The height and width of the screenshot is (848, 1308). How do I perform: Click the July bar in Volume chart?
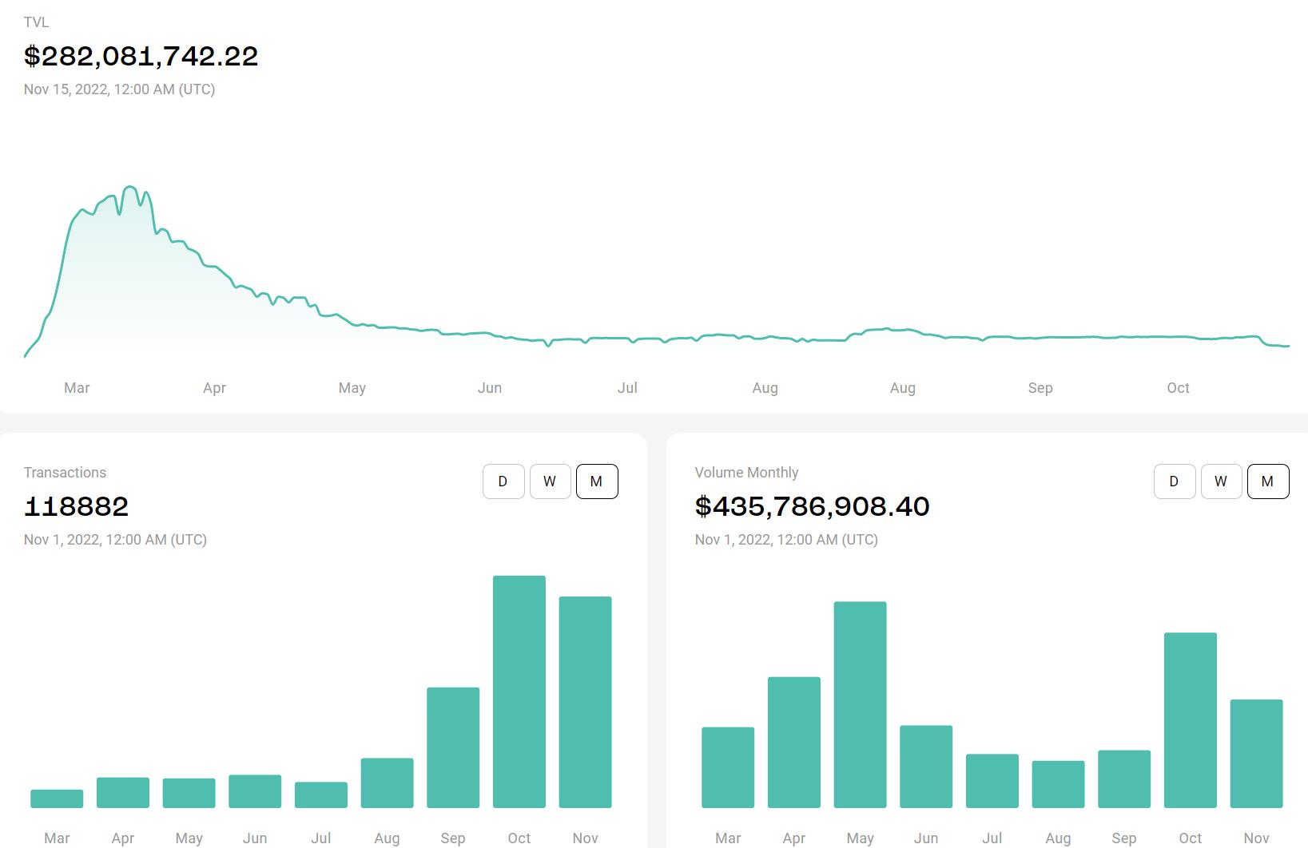(992, 781)
